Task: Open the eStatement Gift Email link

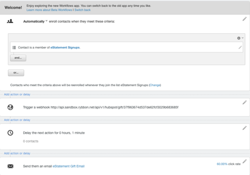Action: [68, 166]
